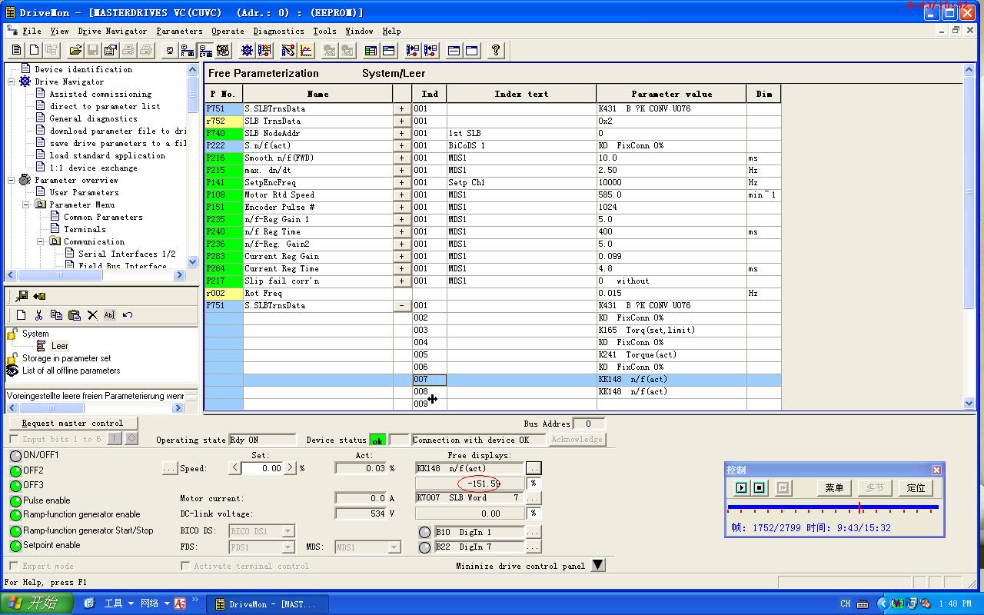Expand index plus button for P151 Encoder Pulse #
Viewport: 984px width, 615px height.
tap(402, 207)
